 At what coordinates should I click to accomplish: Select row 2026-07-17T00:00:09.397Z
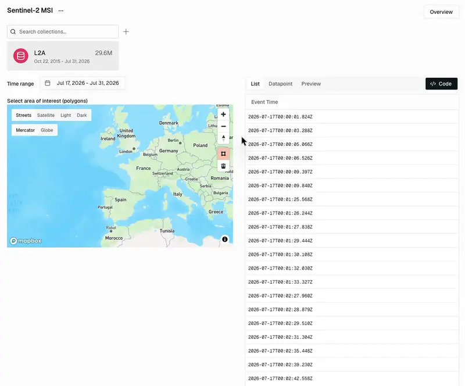point(352,172)
